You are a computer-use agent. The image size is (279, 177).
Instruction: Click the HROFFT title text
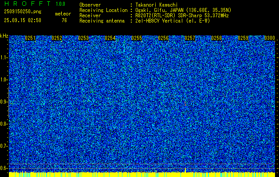(x=28, y=4)
